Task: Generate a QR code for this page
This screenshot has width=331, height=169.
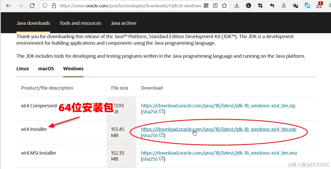Action: (206, 5)
